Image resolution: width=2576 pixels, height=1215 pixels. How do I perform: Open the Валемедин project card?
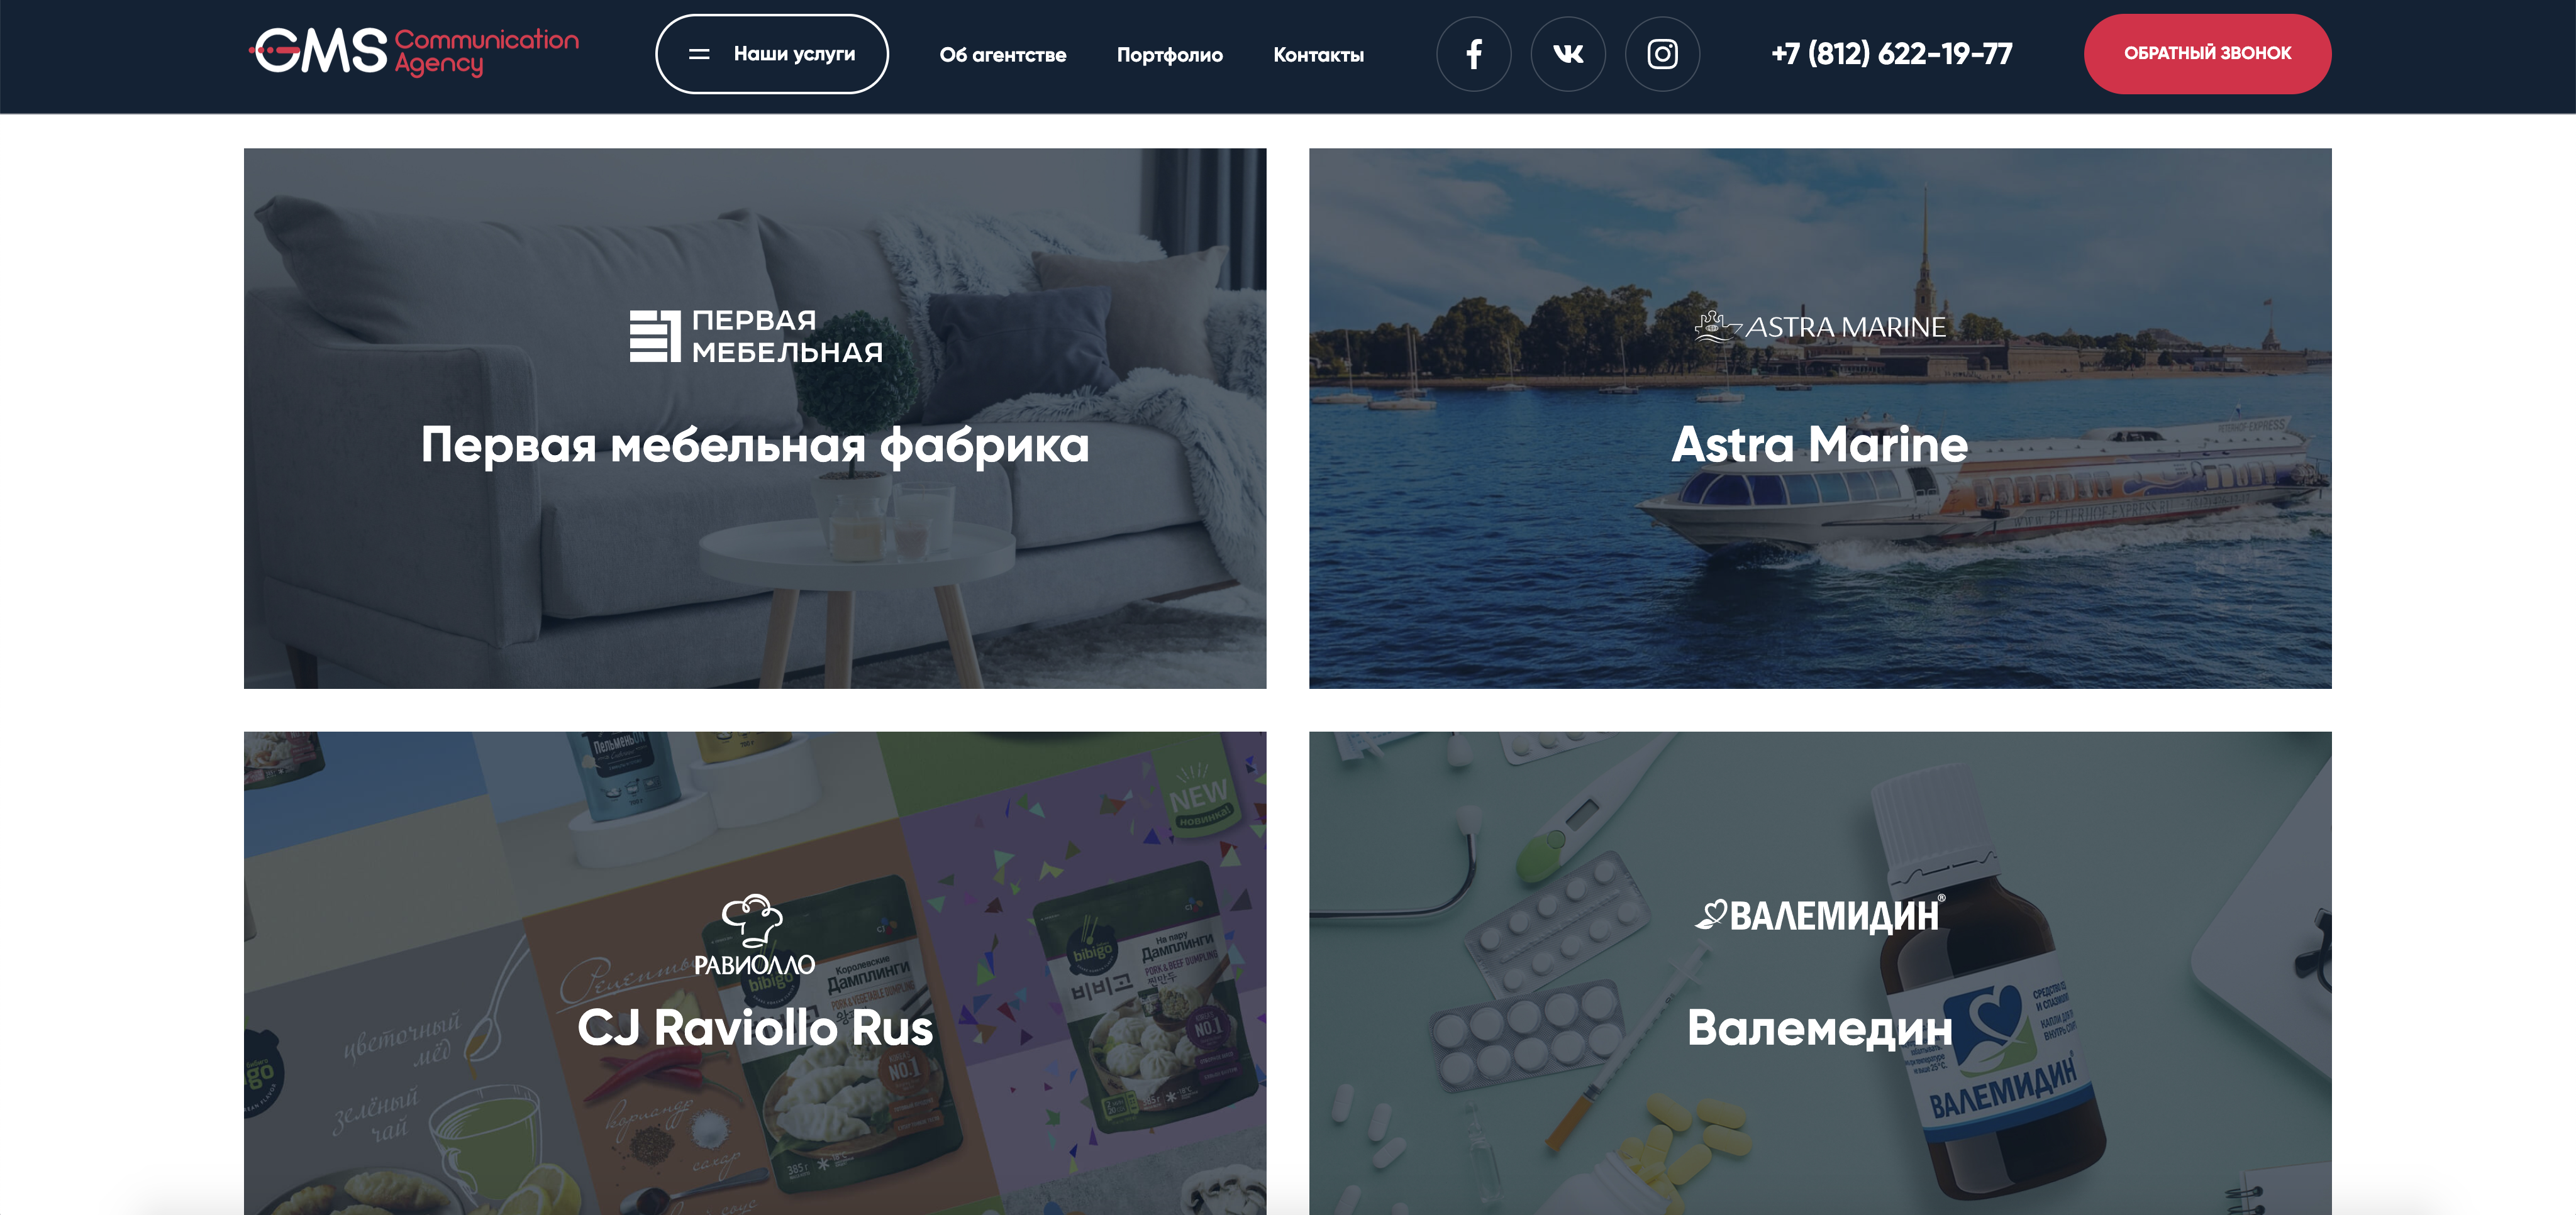pos(1820,973)
